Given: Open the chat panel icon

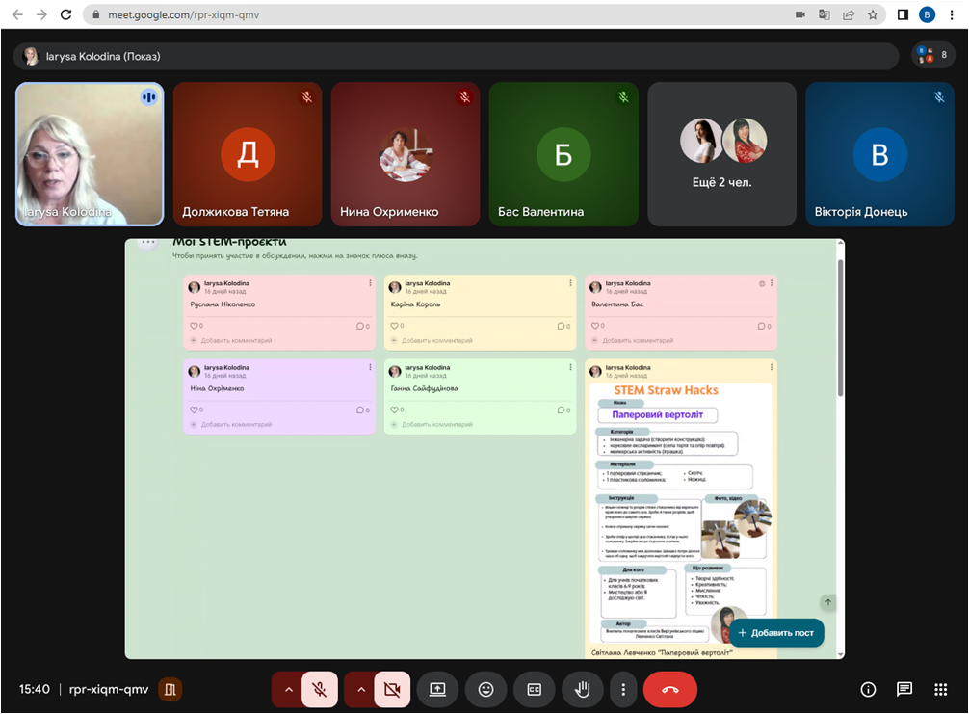Looking at the screenshot, I should point(904,690).
